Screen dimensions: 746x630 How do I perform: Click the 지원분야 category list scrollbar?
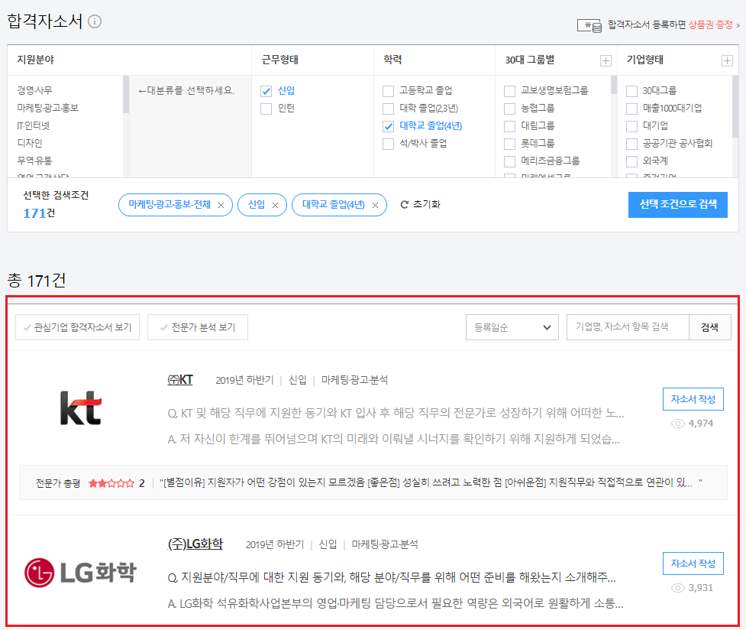[x=126, y=94]
